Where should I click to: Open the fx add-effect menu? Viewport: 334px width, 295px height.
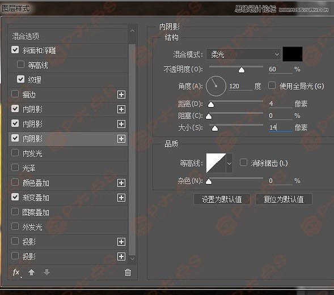(16, 272)
